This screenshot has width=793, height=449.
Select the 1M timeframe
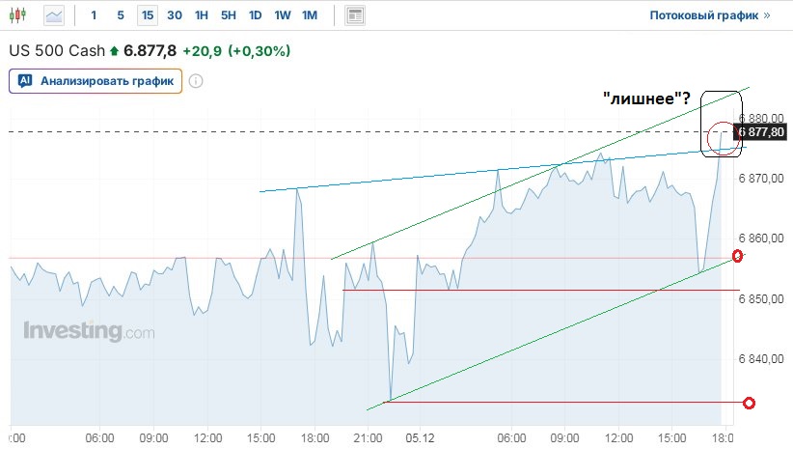pyautogui.click(x=309, y=15)
